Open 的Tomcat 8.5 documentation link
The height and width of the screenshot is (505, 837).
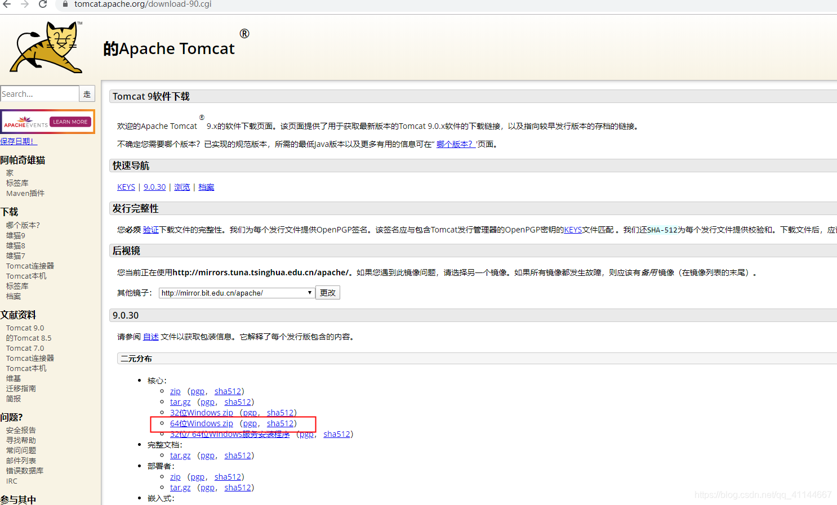[29, 338]
